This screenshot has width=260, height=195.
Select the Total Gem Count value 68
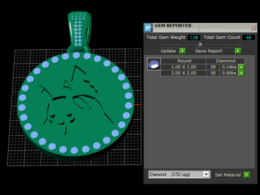(249, 37)
